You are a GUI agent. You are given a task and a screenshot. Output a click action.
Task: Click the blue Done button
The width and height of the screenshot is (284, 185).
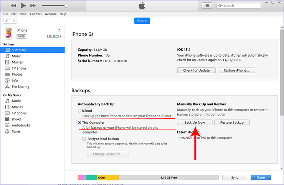tap(261, 178)
